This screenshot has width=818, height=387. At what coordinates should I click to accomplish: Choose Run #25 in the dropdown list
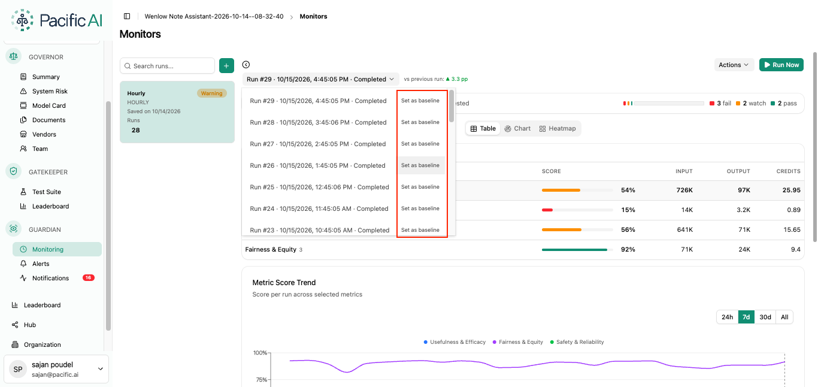[x=320, y=187]
